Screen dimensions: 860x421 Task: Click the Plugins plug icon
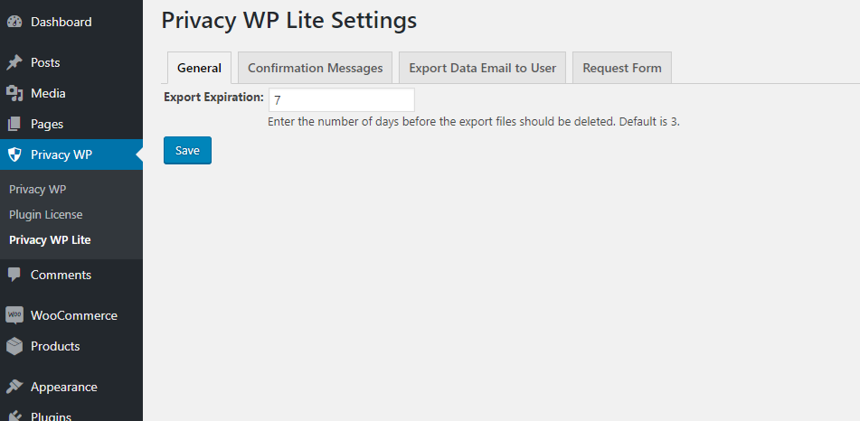14,416
